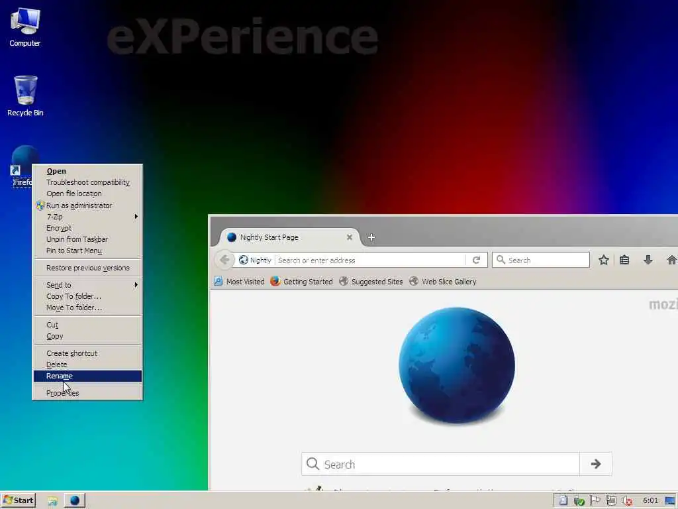678x509 pixels.
Task: Show bookmarks list icon in toolbar
Action: (624, 260)
